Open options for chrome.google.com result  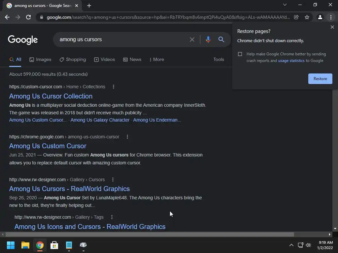pos(127,137)
